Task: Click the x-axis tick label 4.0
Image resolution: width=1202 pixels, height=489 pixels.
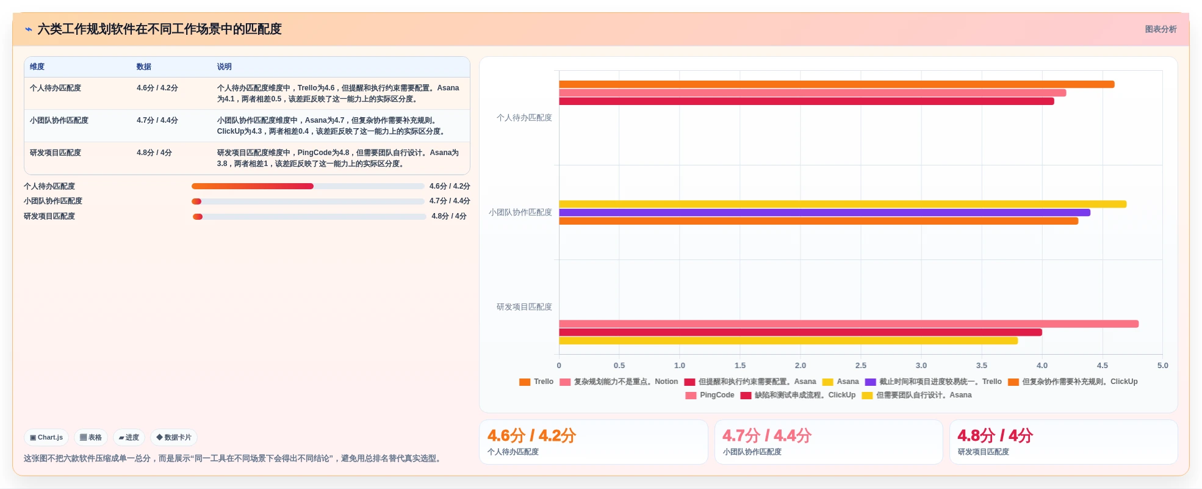Action: (1042, 366)
